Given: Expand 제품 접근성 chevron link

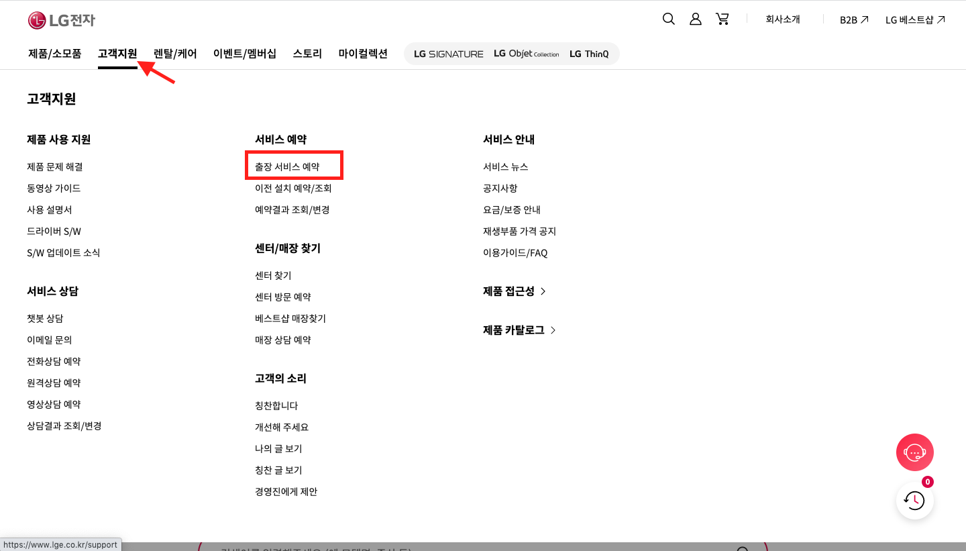Looking at the screenshot, I should pos(515,291).
